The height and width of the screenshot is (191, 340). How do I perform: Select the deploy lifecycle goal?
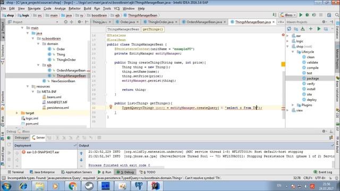pyautogui.click(x=312, y=100)
